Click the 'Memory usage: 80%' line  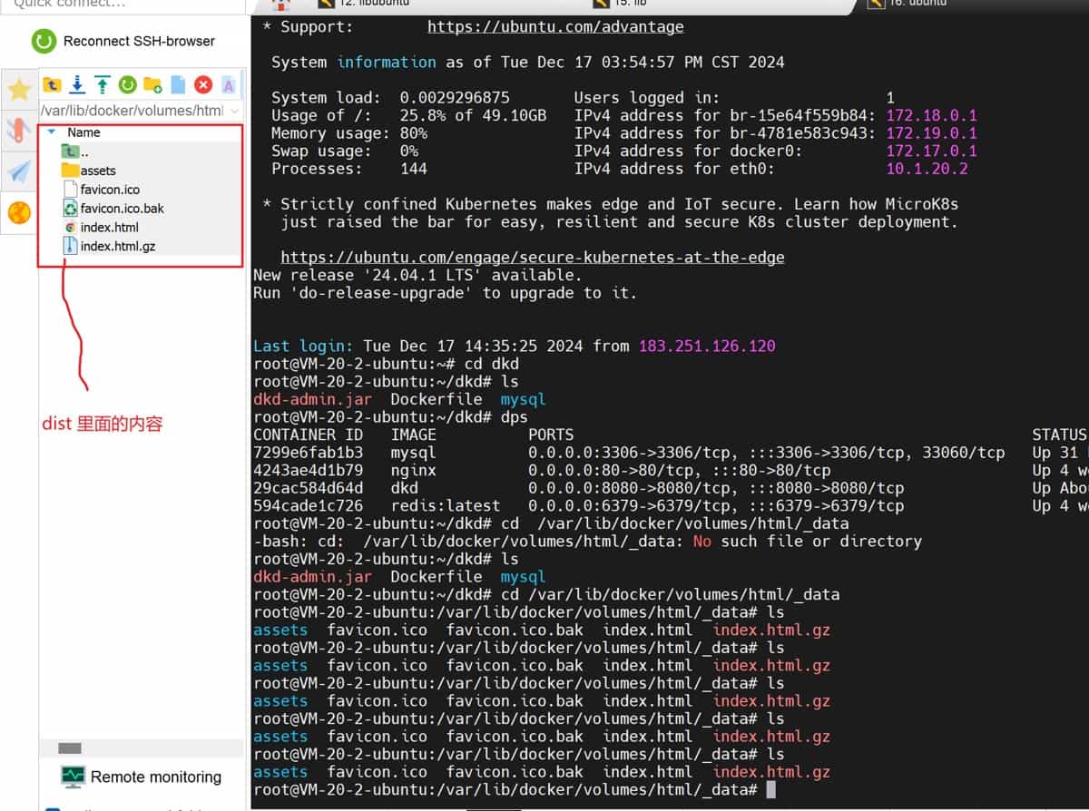[x=349, y=133]
